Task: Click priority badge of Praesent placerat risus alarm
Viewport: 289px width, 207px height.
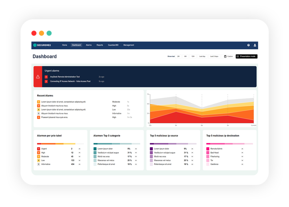Action: click(38, 117)
